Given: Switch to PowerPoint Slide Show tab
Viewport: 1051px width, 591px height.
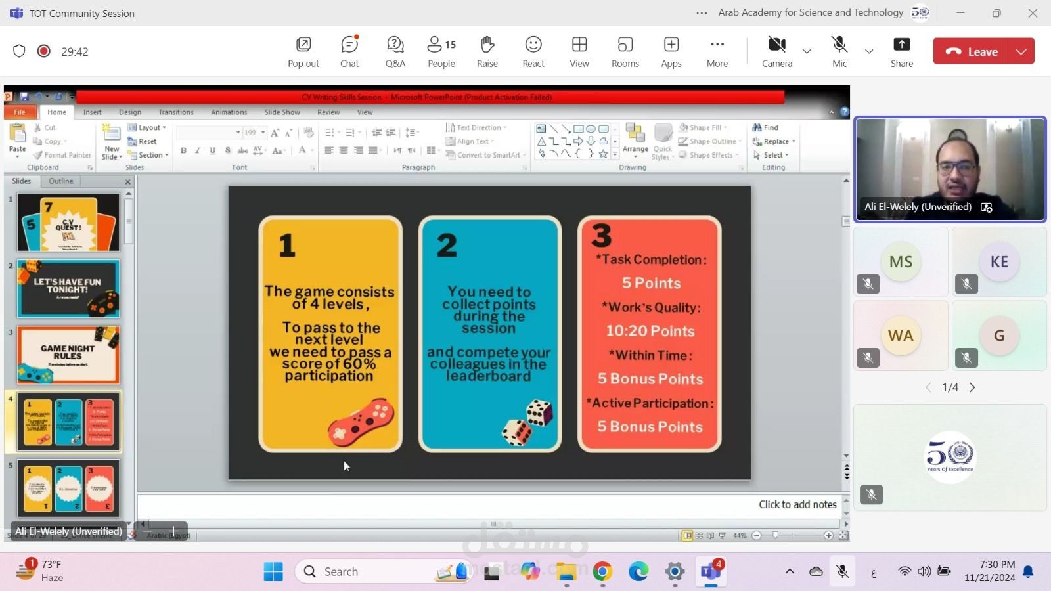Looking at the screenshot, I should pos(282,112).
